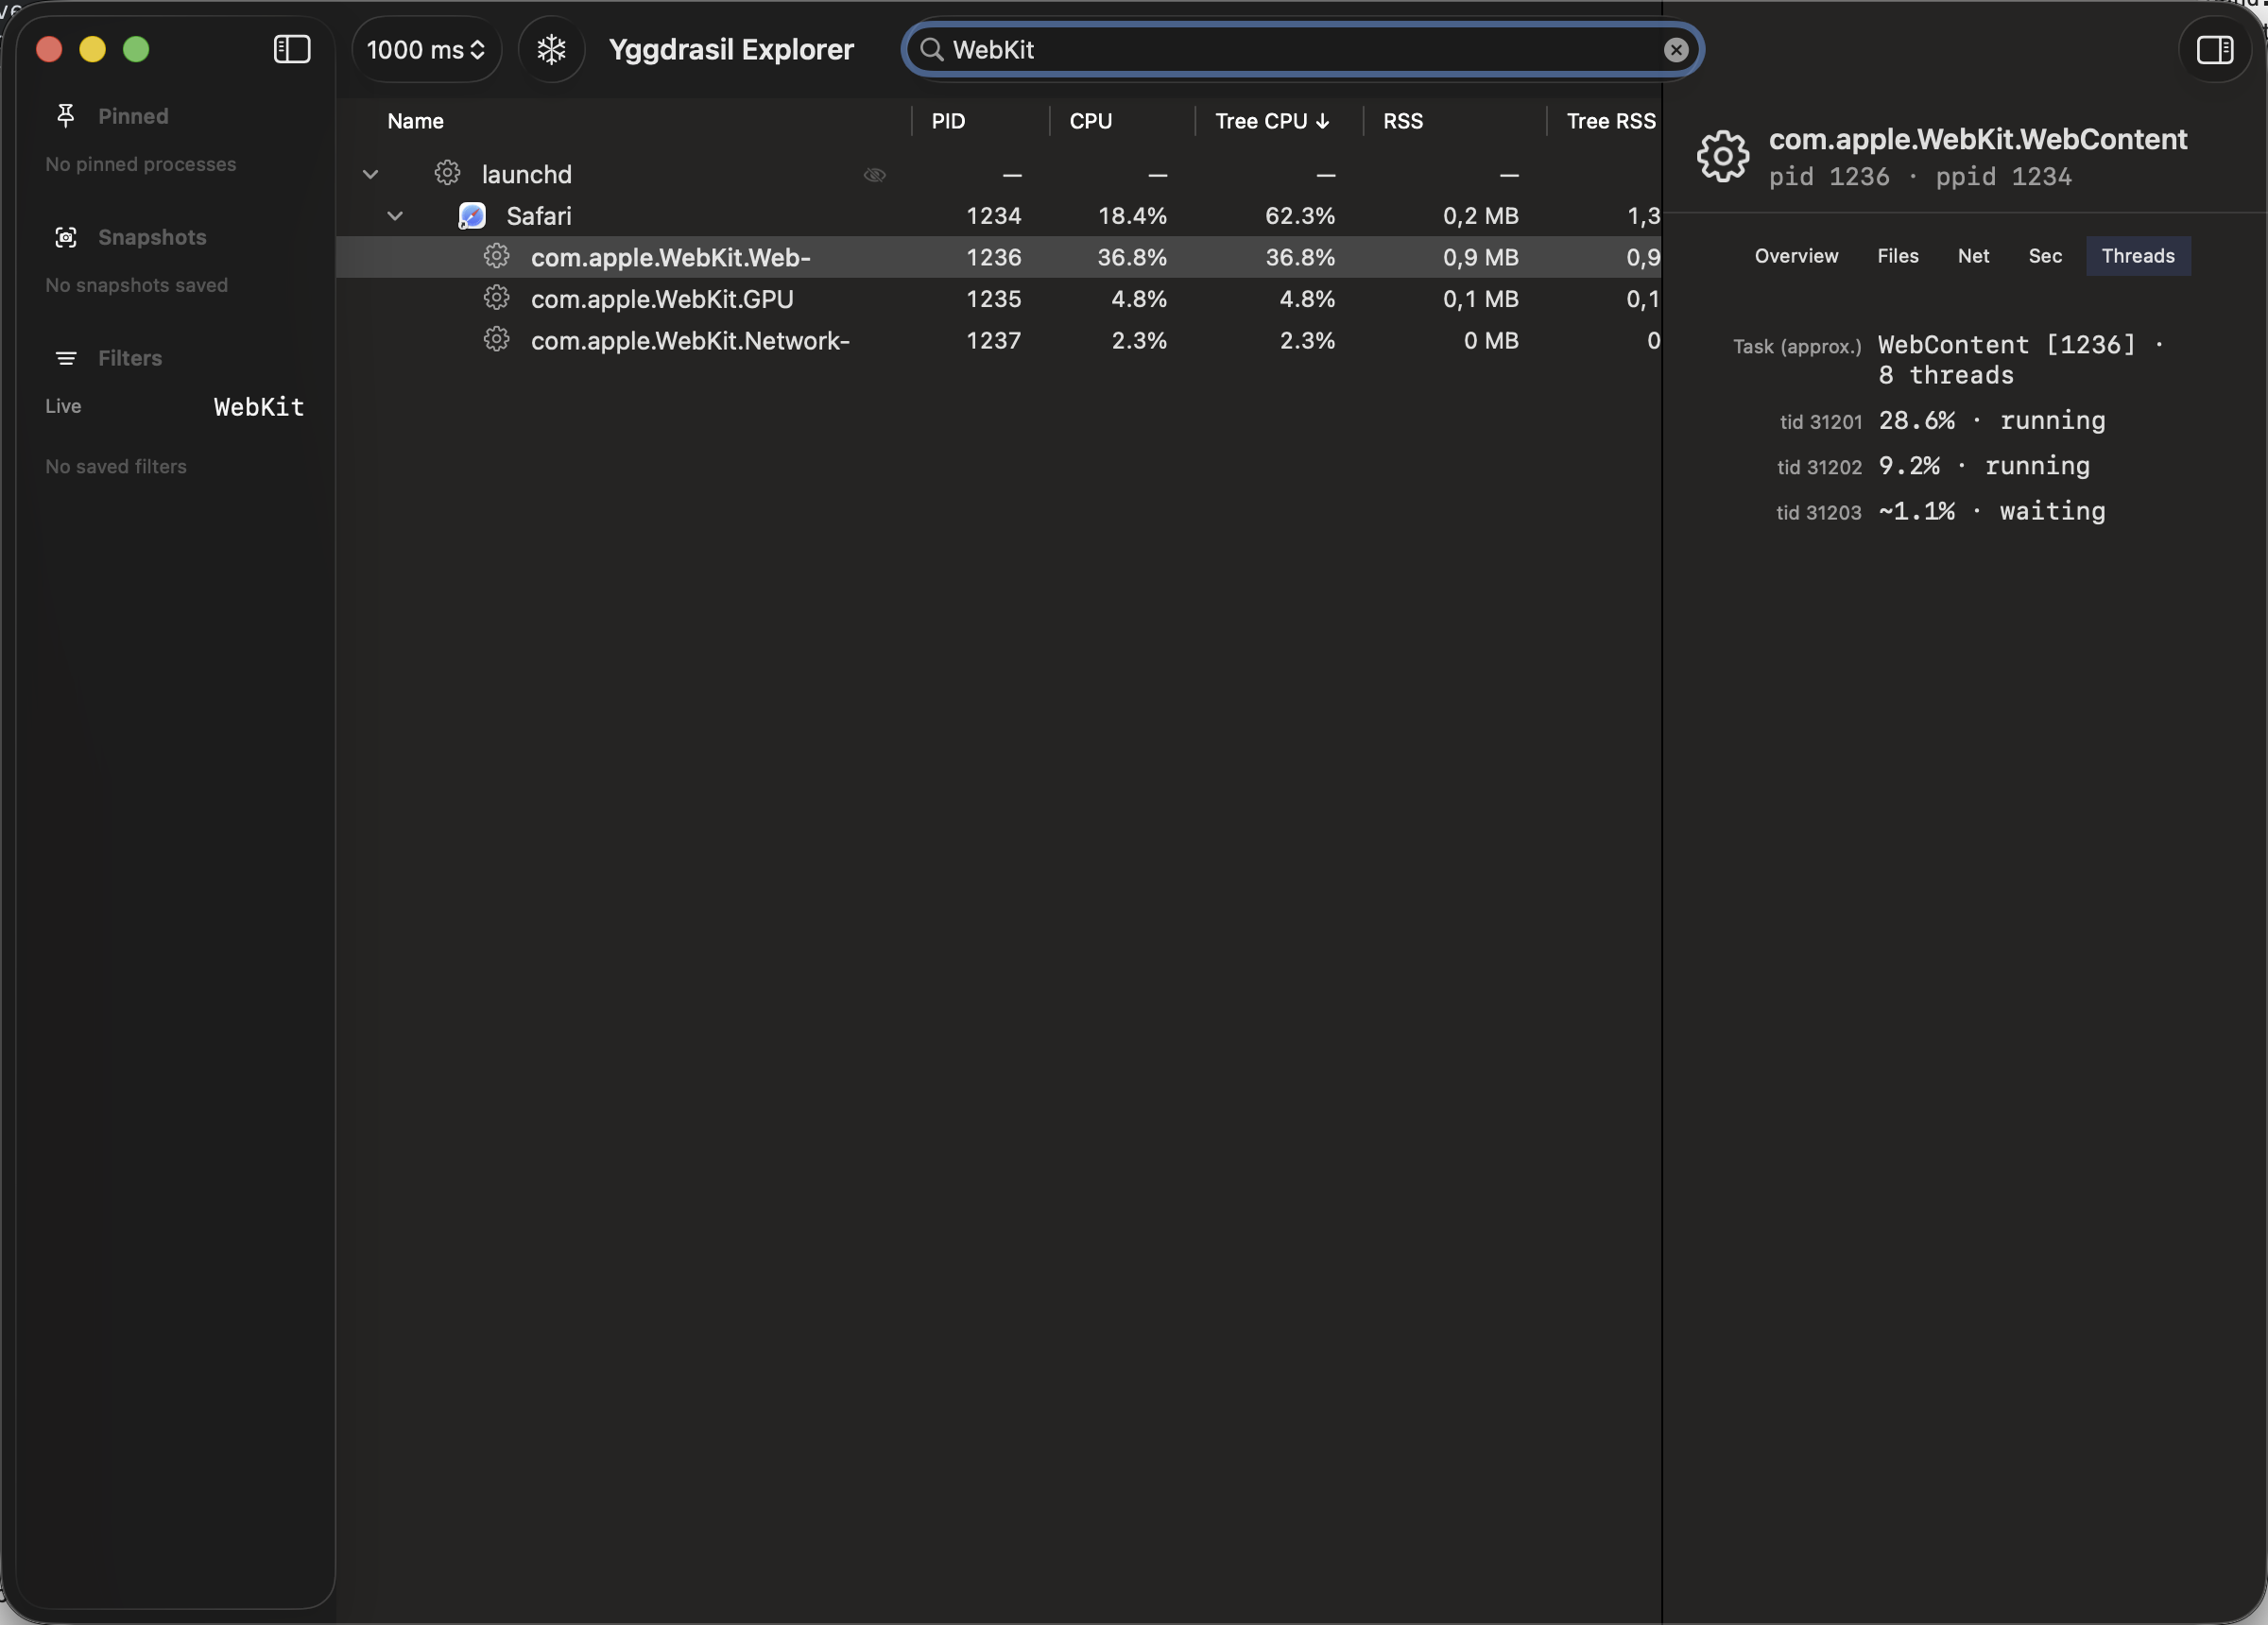Click the magnifying glass search icon
This screenshot has height=1625, width=2268.
pyautogui.click(x=931, y=50)
